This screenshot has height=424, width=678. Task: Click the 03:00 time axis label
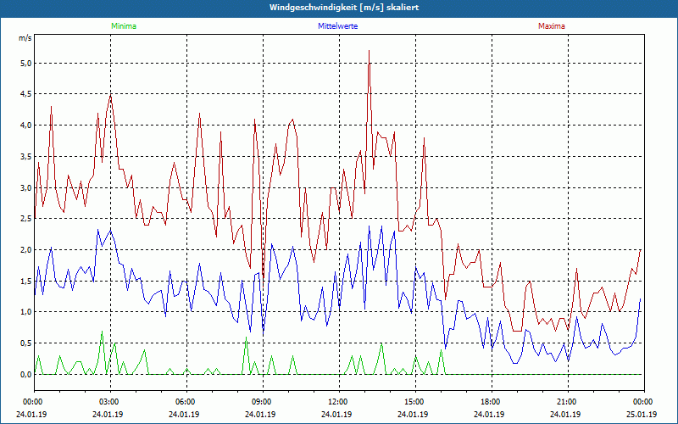coord(111,402)
